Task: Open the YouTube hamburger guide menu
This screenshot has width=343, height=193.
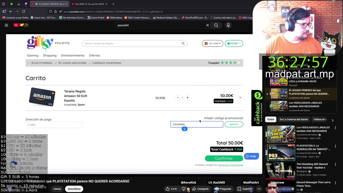Action: coord(6,25)
